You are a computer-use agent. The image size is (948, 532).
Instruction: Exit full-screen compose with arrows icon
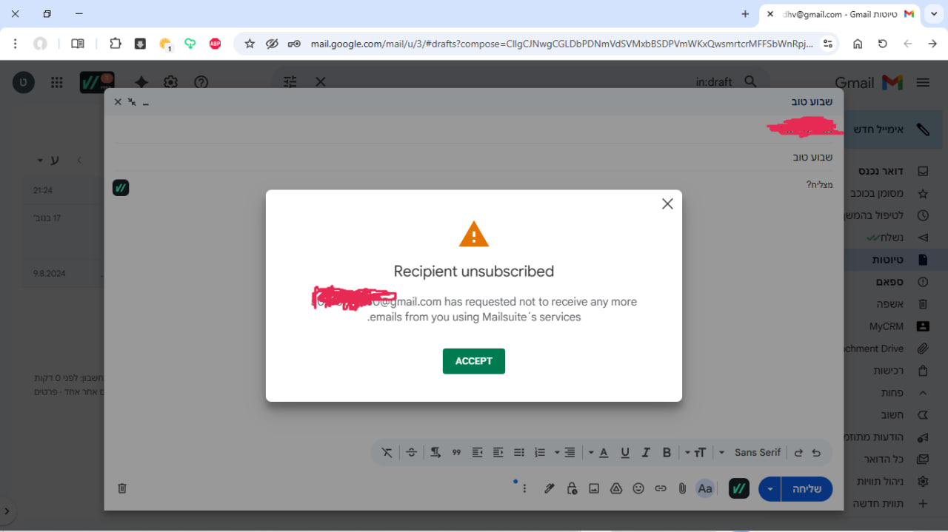point(132,102)
